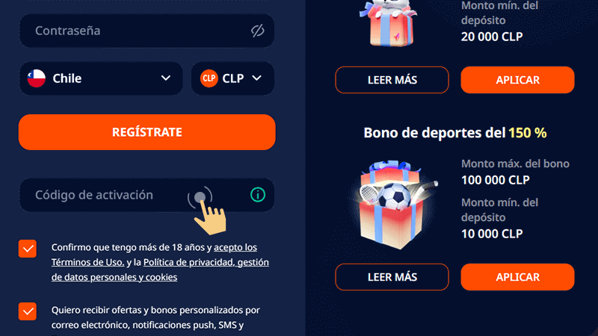The height and width of the screenshot is (336, 598).
Task: Expand the Chile country dropdown arrow
Action: [x=166, y=78]
